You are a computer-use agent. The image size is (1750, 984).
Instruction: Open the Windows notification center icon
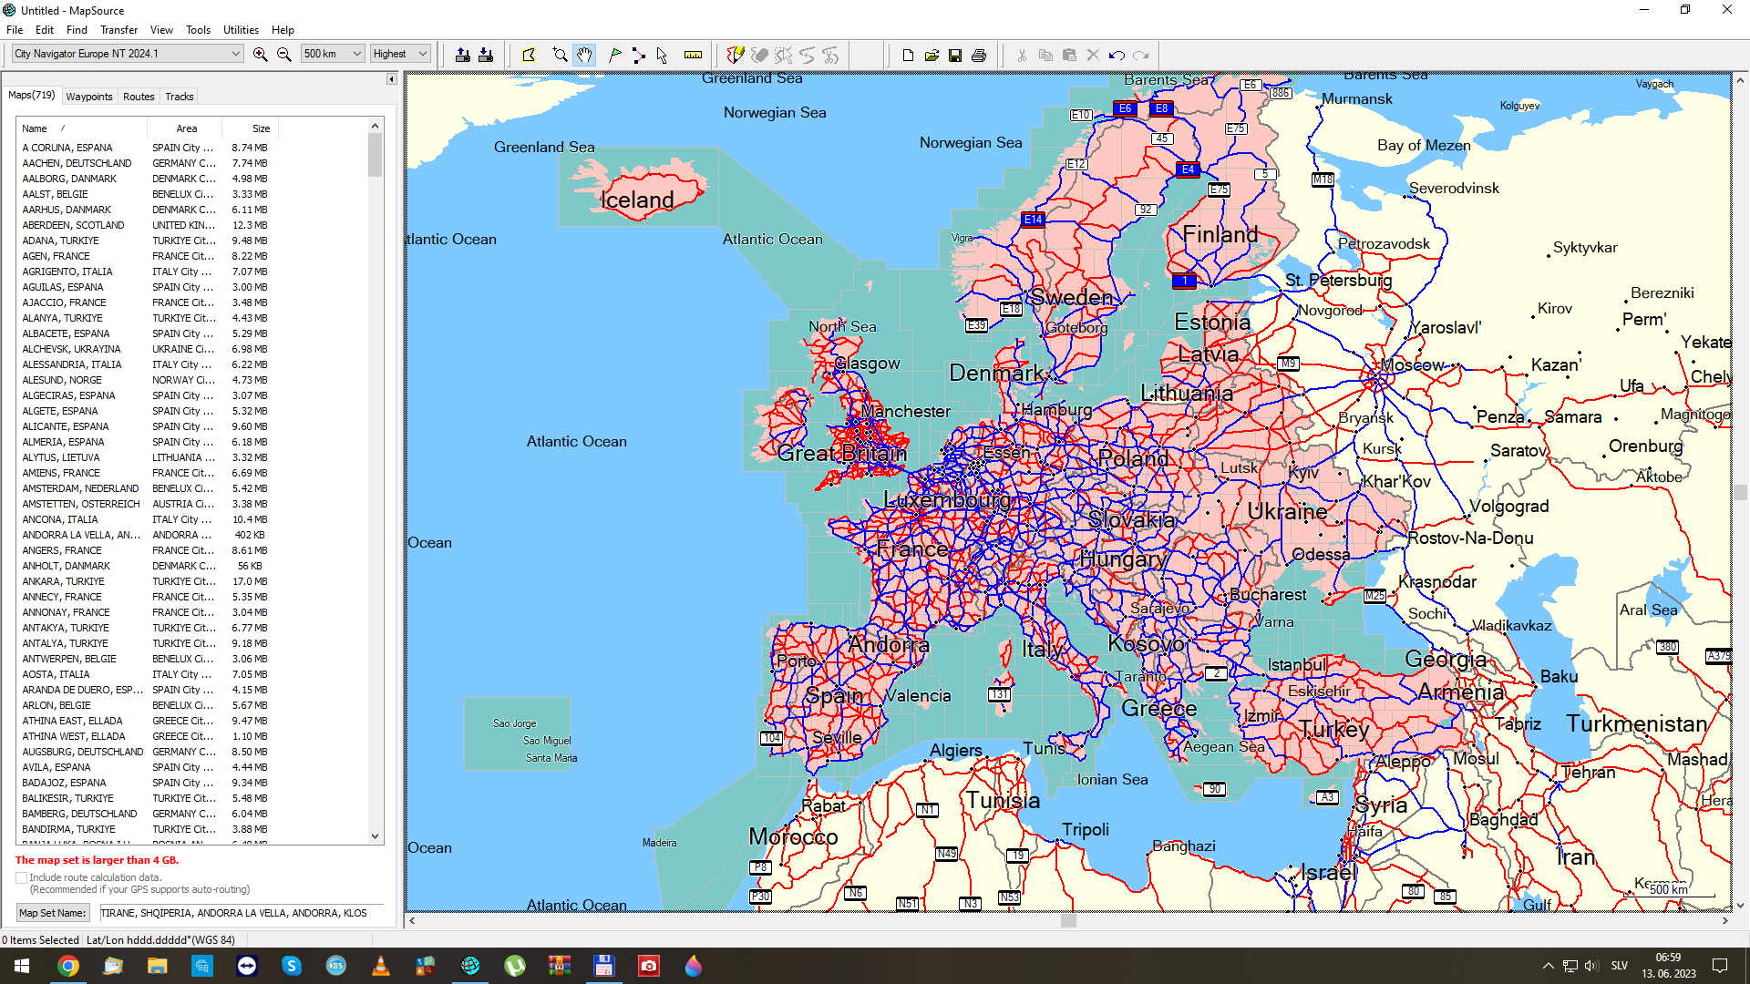tap(1720, 966)
